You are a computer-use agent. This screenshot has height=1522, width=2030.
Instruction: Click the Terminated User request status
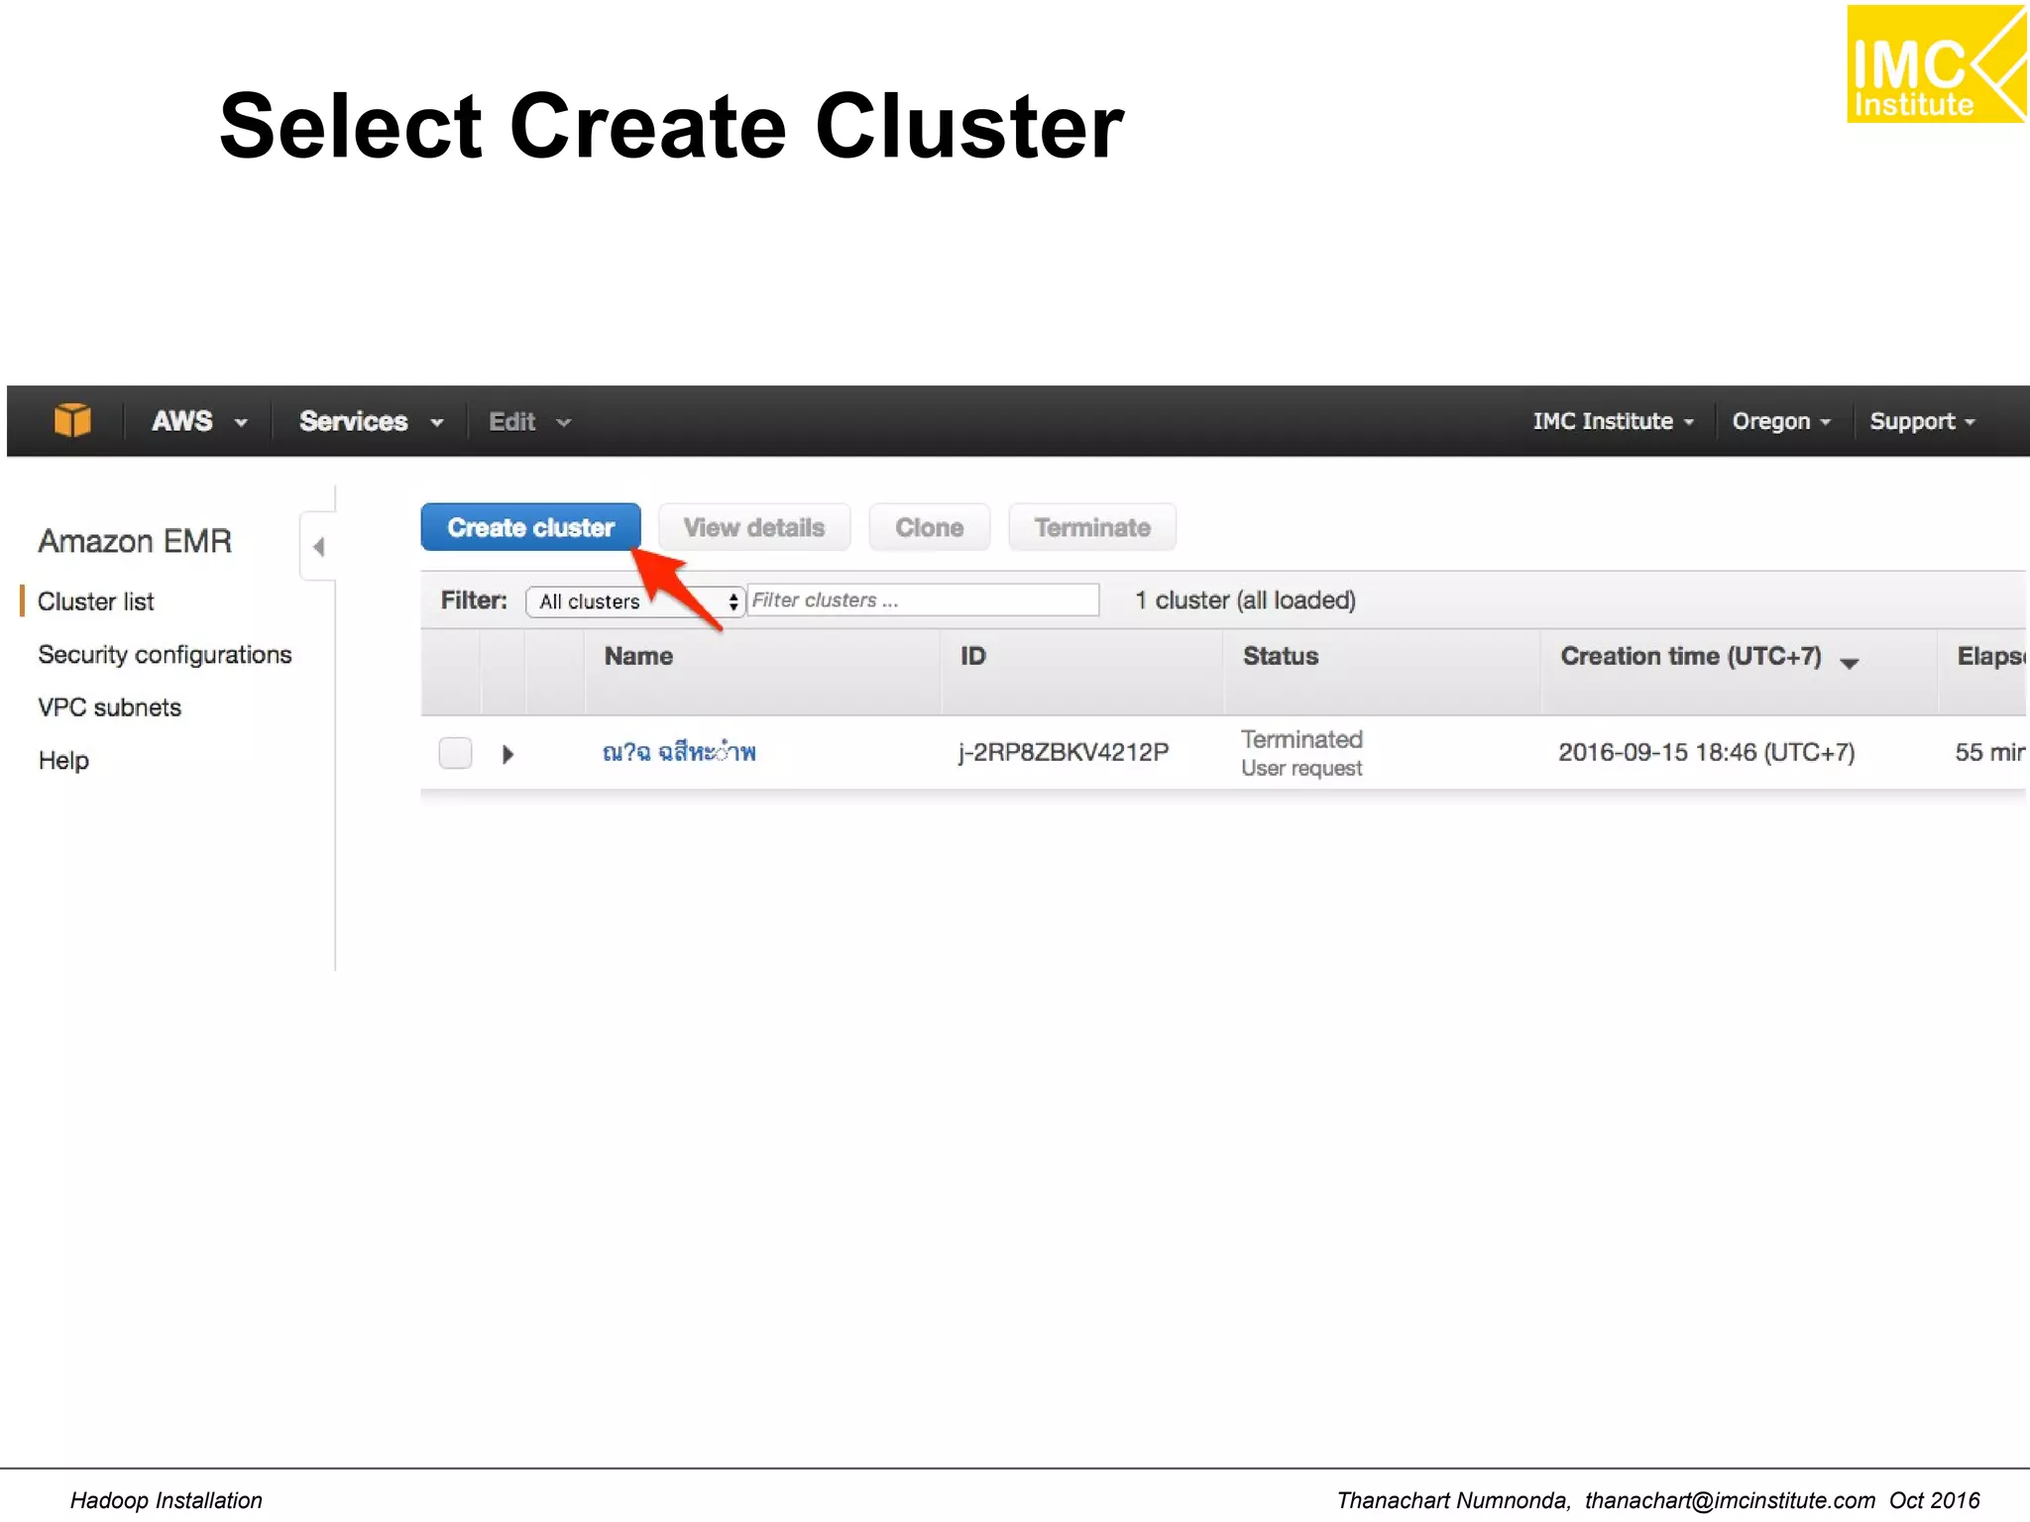(x=1301, y=753)
